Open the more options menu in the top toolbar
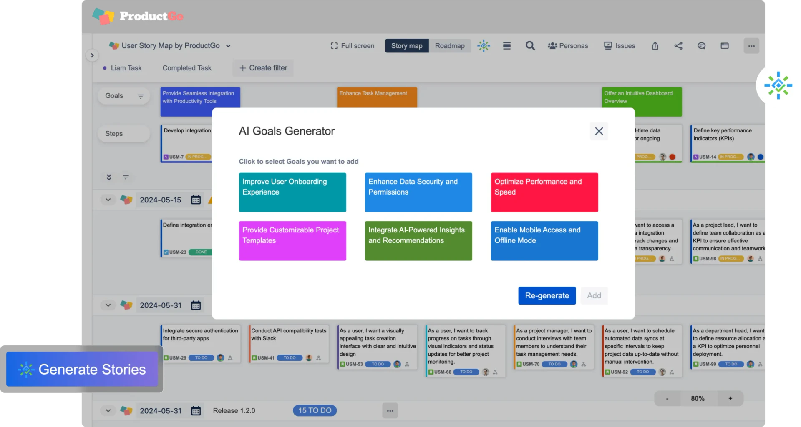The image size is (801, 427). pyautogui.click(x=751, y=46)
